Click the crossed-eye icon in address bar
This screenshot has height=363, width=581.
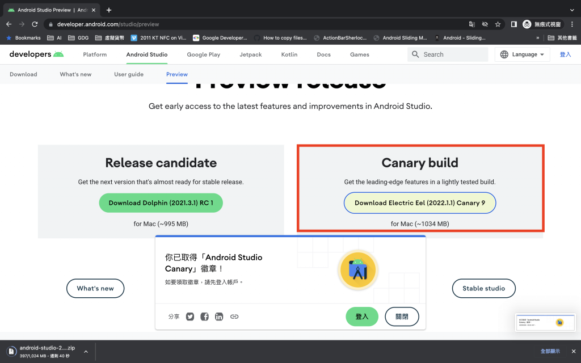click(485, 24)
